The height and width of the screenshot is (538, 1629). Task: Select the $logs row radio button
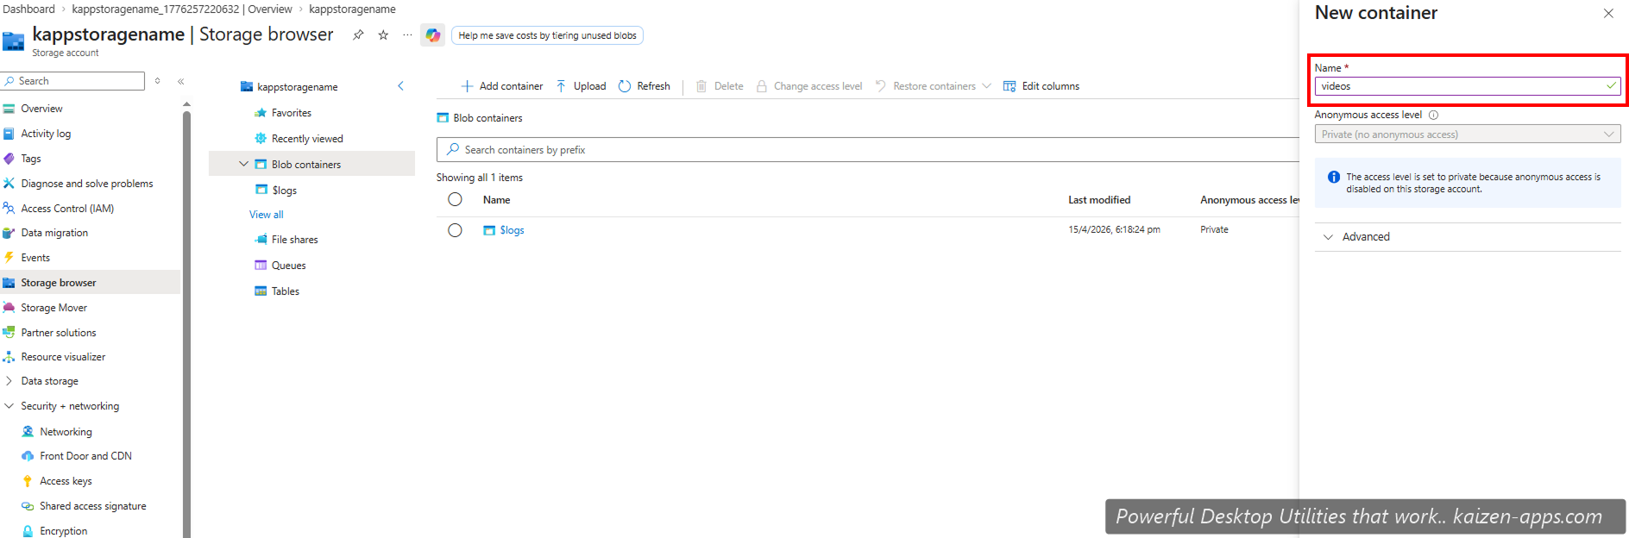click(455, 230)
